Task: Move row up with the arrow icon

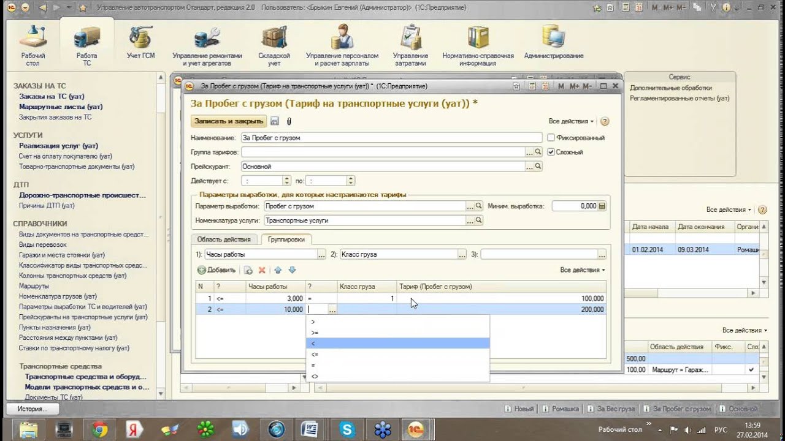Action: tap(278, 270)
